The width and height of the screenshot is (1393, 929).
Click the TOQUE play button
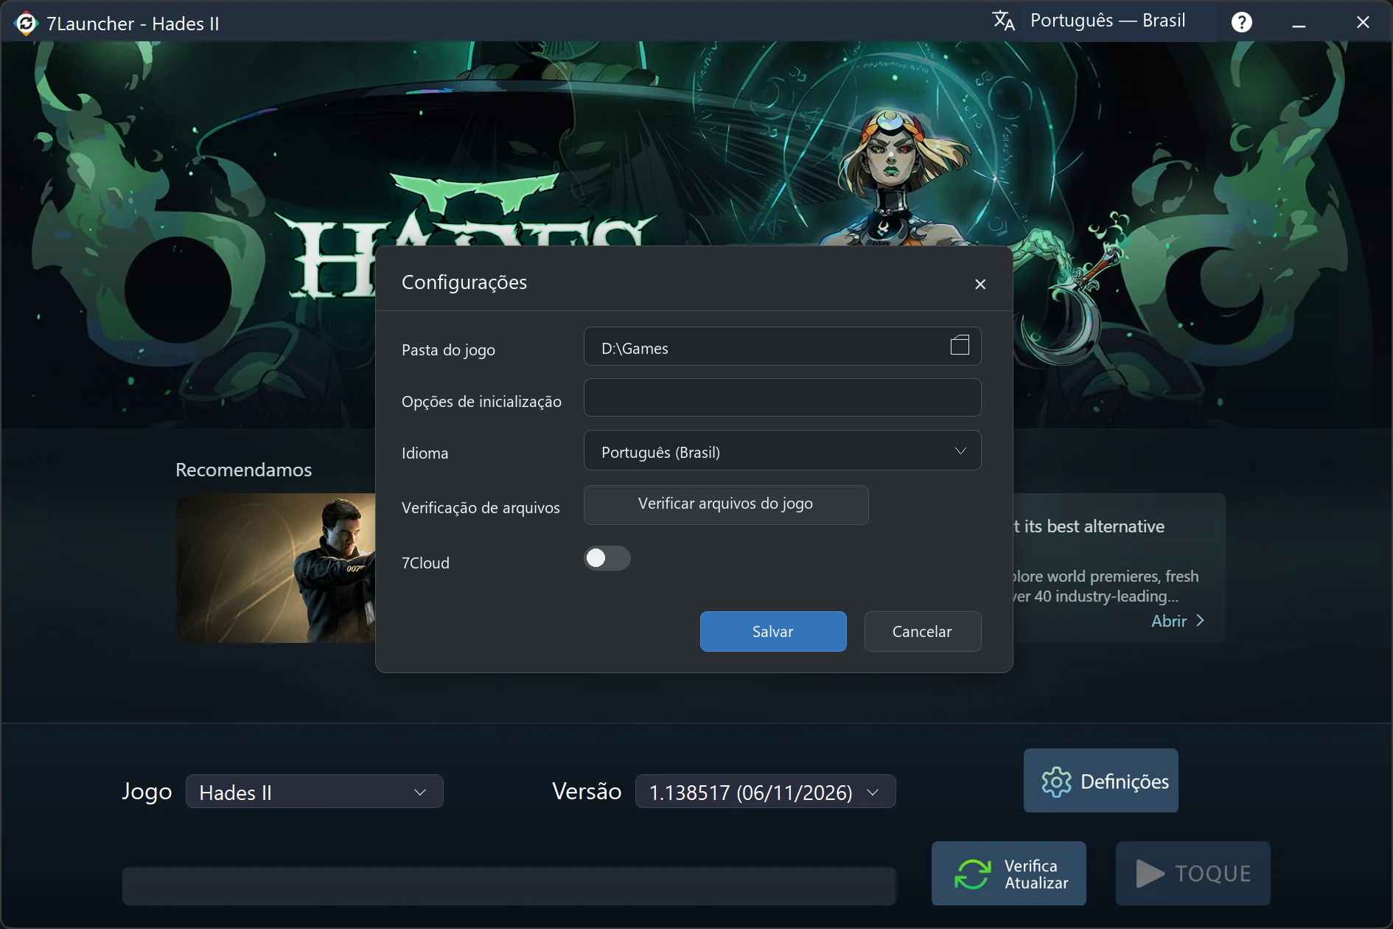point(1193,874)
